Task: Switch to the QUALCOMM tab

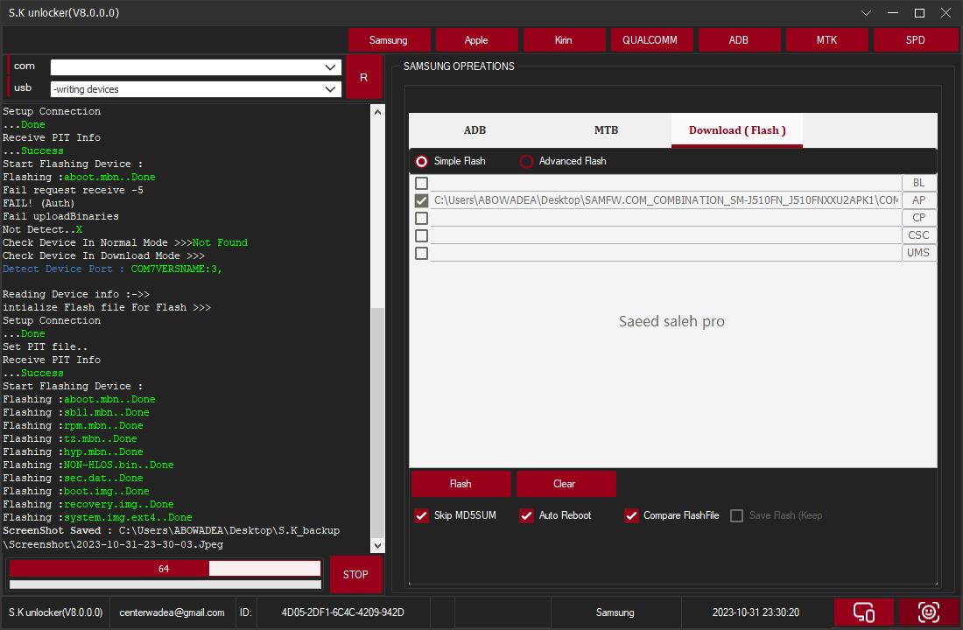Action: click(651, 40)
